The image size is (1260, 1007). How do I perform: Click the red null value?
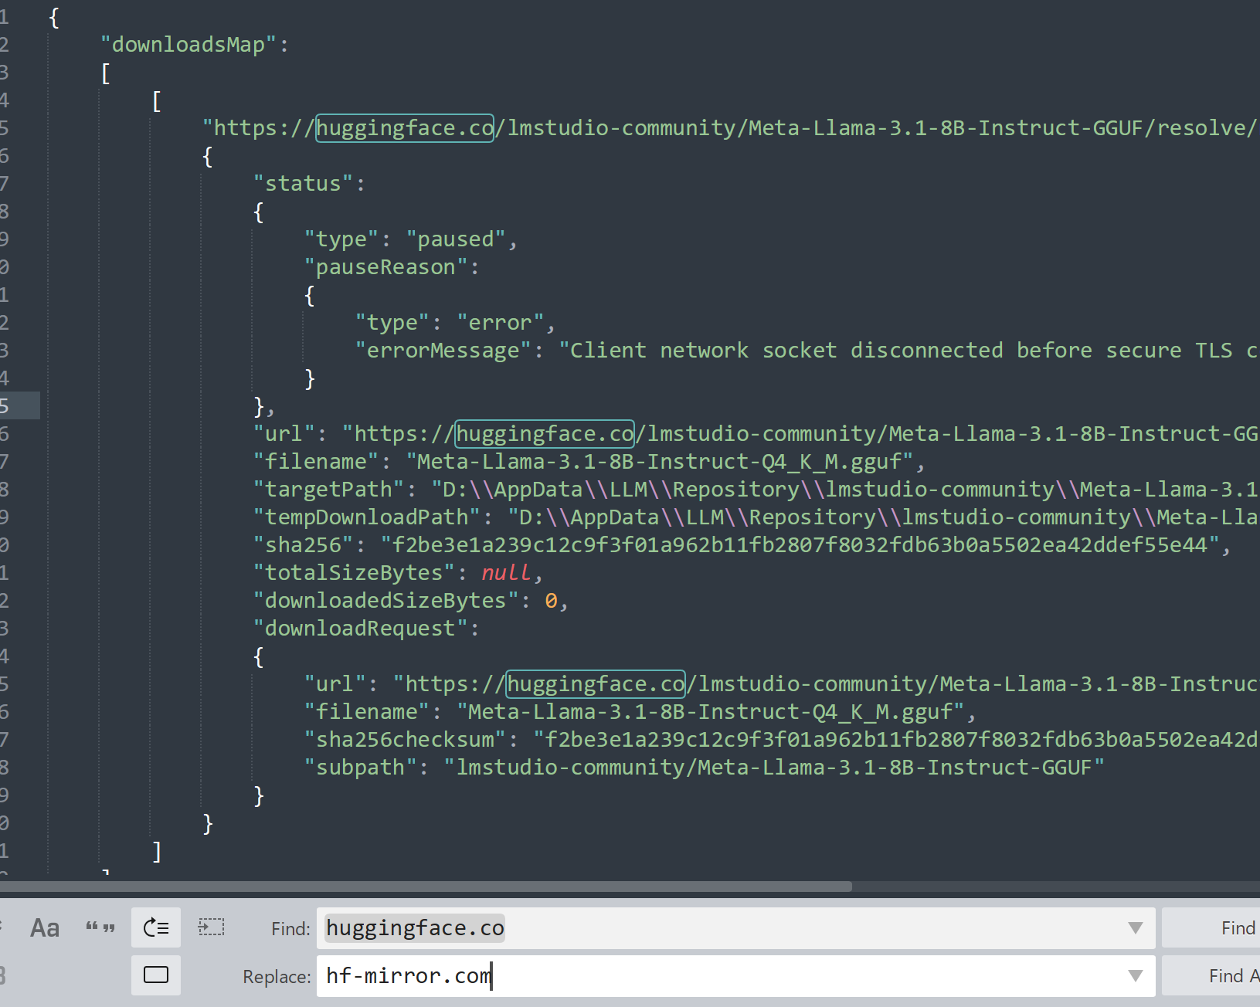click(507, 573)
